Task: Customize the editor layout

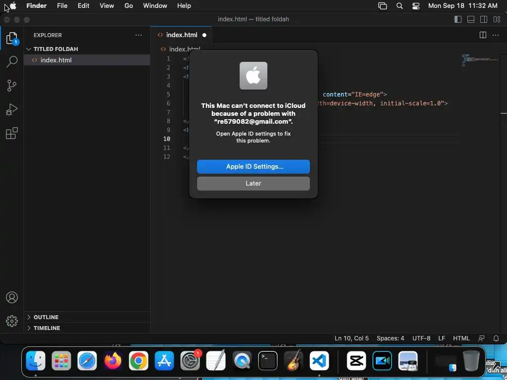Action: click(x=497, y=19)
